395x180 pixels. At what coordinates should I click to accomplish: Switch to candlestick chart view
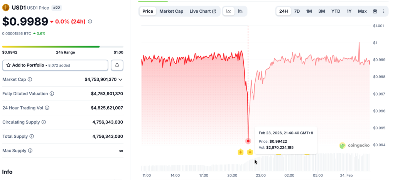click(240, 11)
